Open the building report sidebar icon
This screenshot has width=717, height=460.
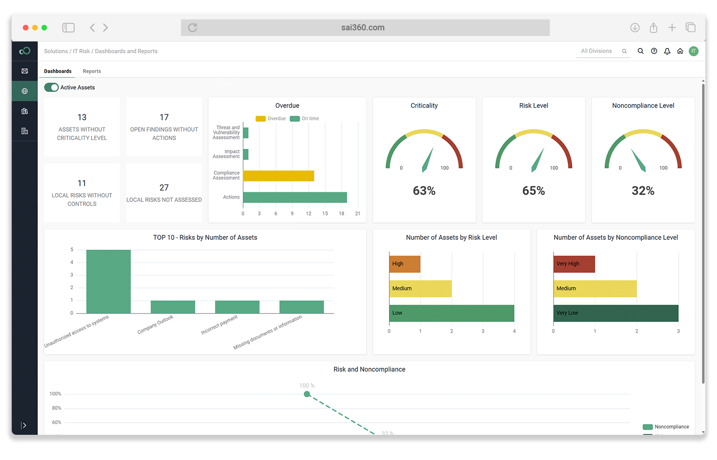[25, 131]
